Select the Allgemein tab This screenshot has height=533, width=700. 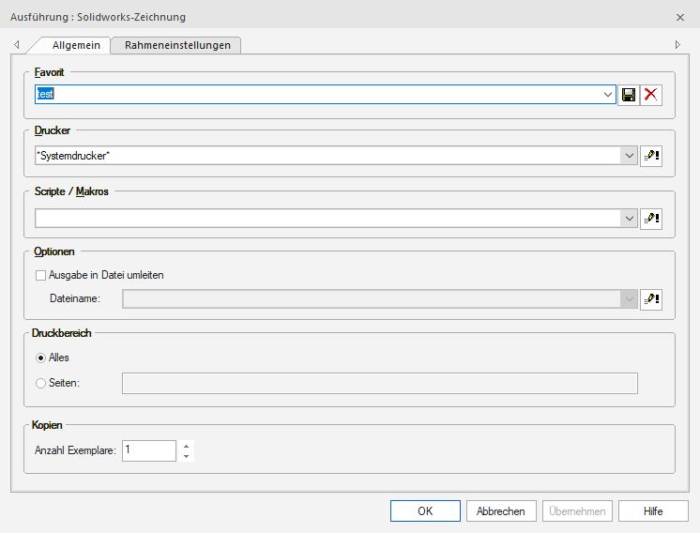(76, 45)
